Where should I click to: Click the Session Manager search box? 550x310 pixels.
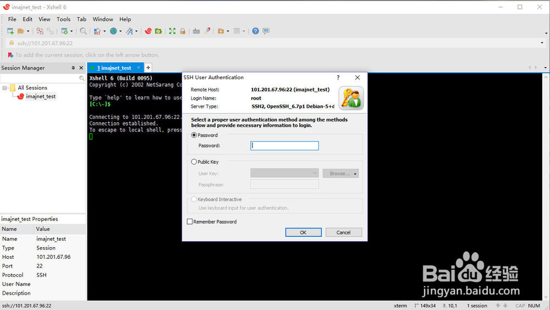point(39,78)
